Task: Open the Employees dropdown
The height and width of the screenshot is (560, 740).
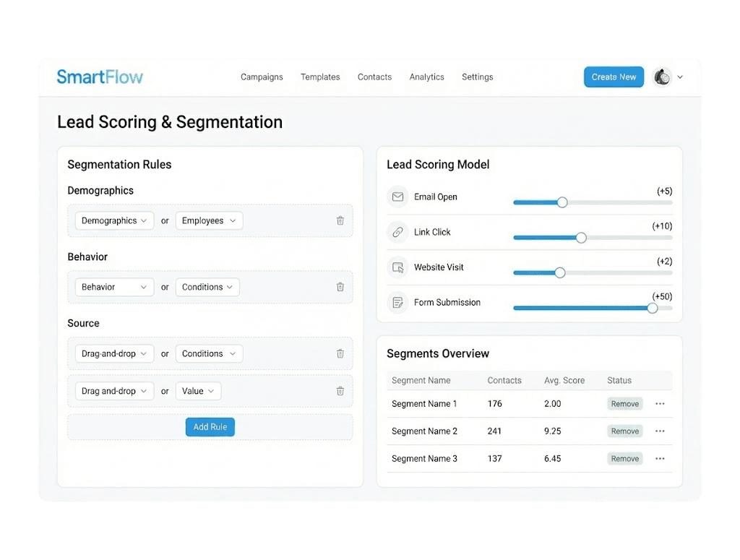Action: [209, 220]
